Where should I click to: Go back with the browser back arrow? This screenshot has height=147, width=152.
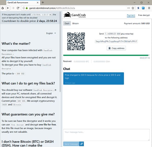click(x=8, y=8)
